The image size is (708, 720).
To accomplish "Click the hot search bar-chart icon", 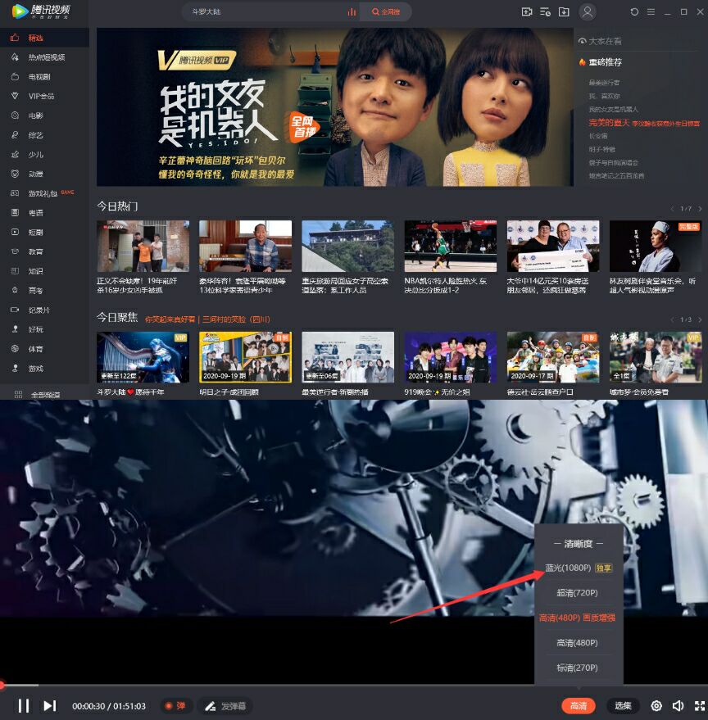I will click(x=352, y=12).
